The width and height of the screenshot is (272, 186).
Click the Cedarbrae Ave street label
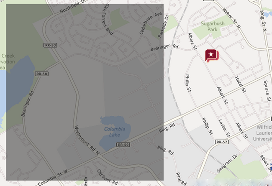pos(150,23)
